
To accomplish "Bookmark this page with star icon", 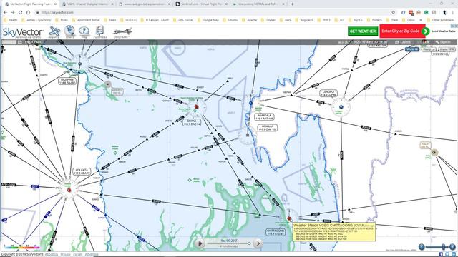I will click(393, 13).
